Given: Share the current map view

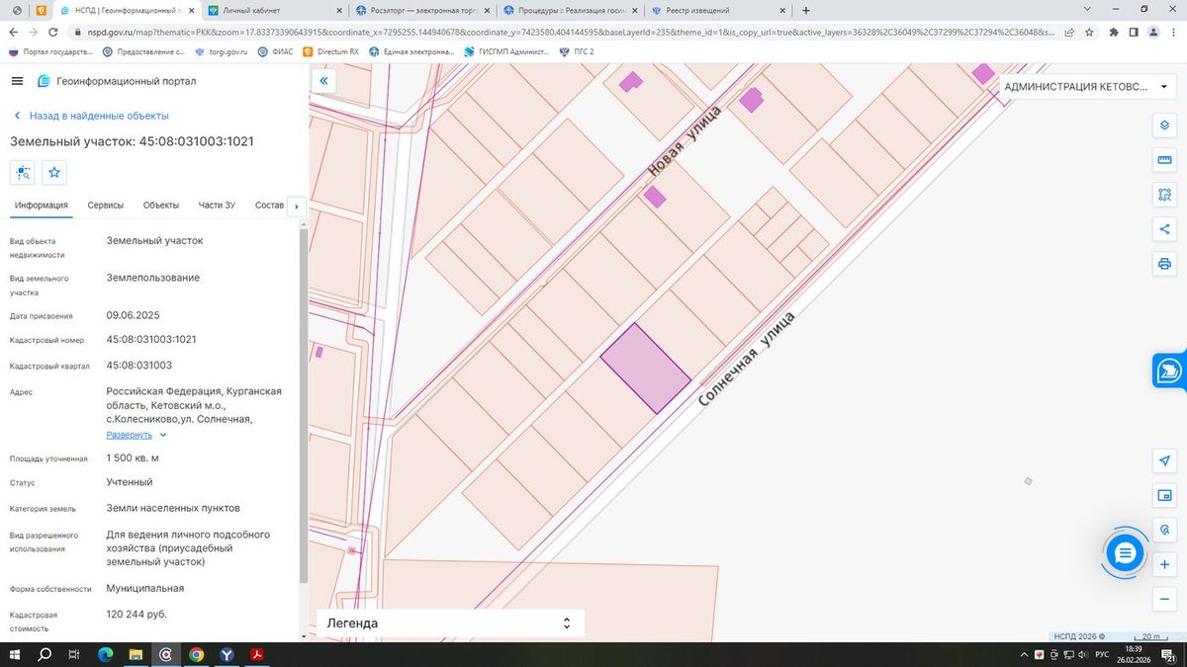Looking at the screenshot, I should click(x=1164, y=229).
